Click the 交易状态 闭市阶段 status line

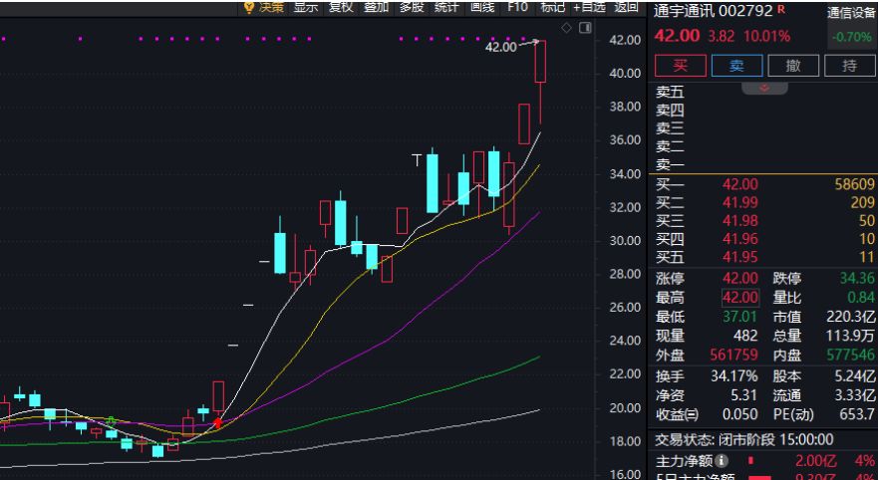tap(744, 440)
